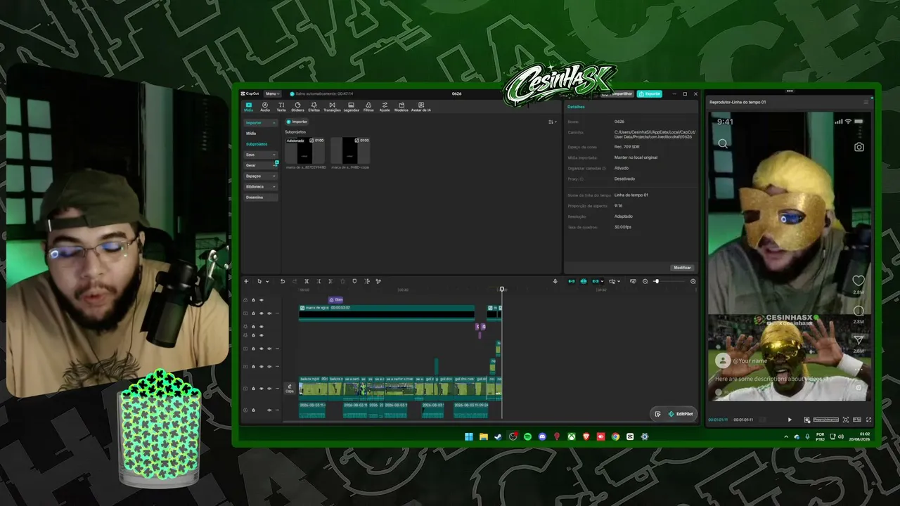Select the subproject thumbnail marked Adicionado
Screen dimensions: 900x506
[305, 150]
